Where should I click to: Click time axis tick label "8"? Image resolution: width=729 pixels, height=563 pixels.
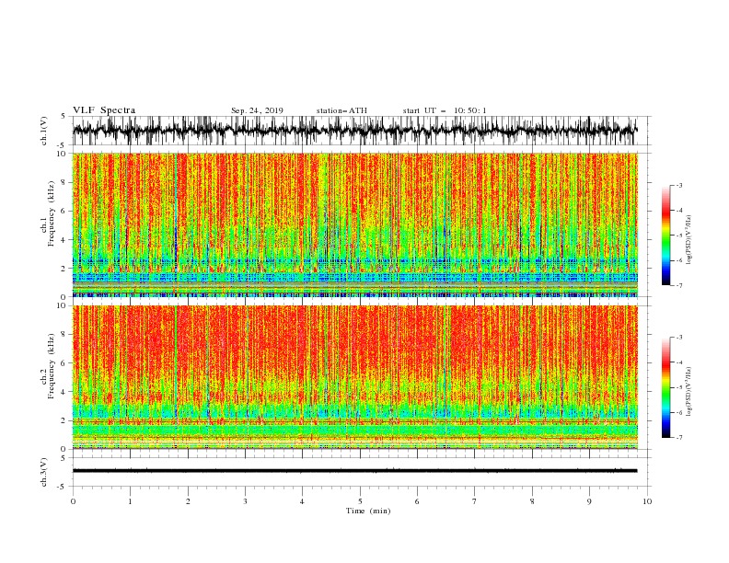tap(532, 501)
